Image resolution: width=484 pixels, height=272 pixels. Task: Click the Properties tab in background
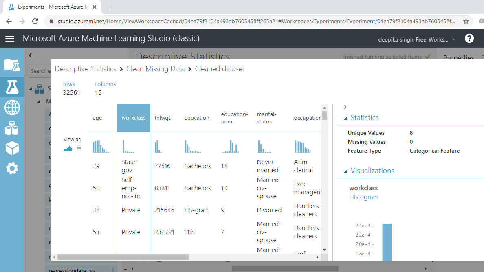pyautogui.click(x=459, y=58)
